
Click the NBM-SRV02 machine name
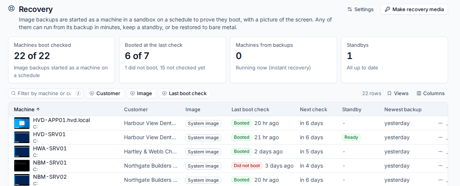point(50,177)
